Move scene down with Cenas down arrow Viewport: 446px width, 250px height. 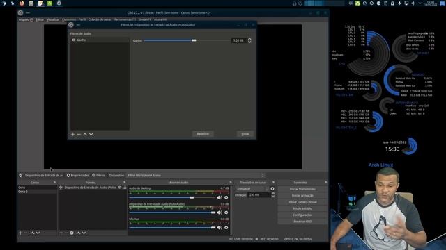coord(38,233)
